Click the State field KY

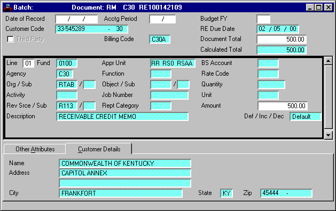(x=226, y=193)
